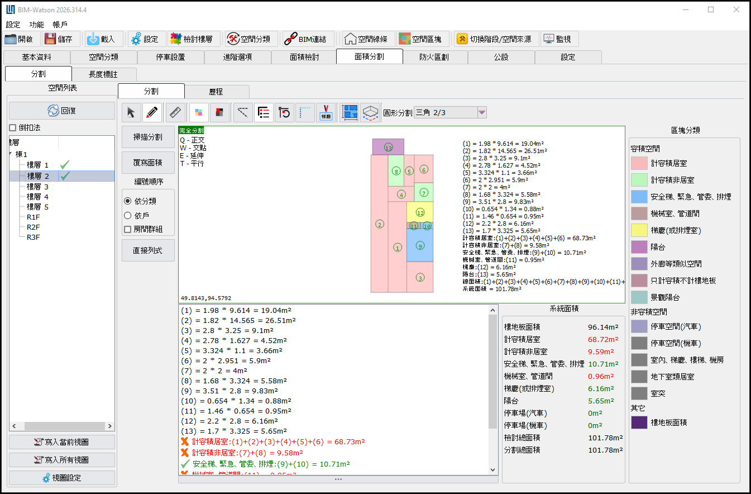Click the 直接列式 button
Viewport: 751px width, 494px height.
click(x=148, y=250)
